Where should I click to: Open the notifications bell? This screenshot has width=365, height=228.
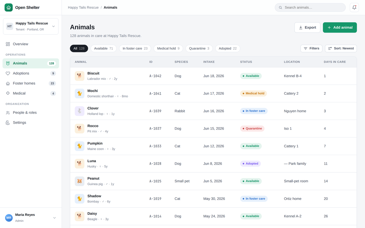[354, 7]
